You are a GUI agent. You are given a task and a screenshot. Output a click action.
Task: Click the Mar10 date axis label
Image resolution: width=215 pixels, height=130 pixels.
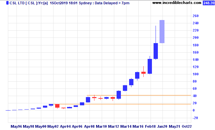(101, 126)
